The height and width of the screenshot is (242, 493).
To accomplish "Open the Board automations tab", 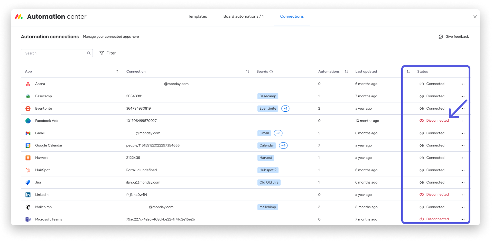I will [243, 16].
